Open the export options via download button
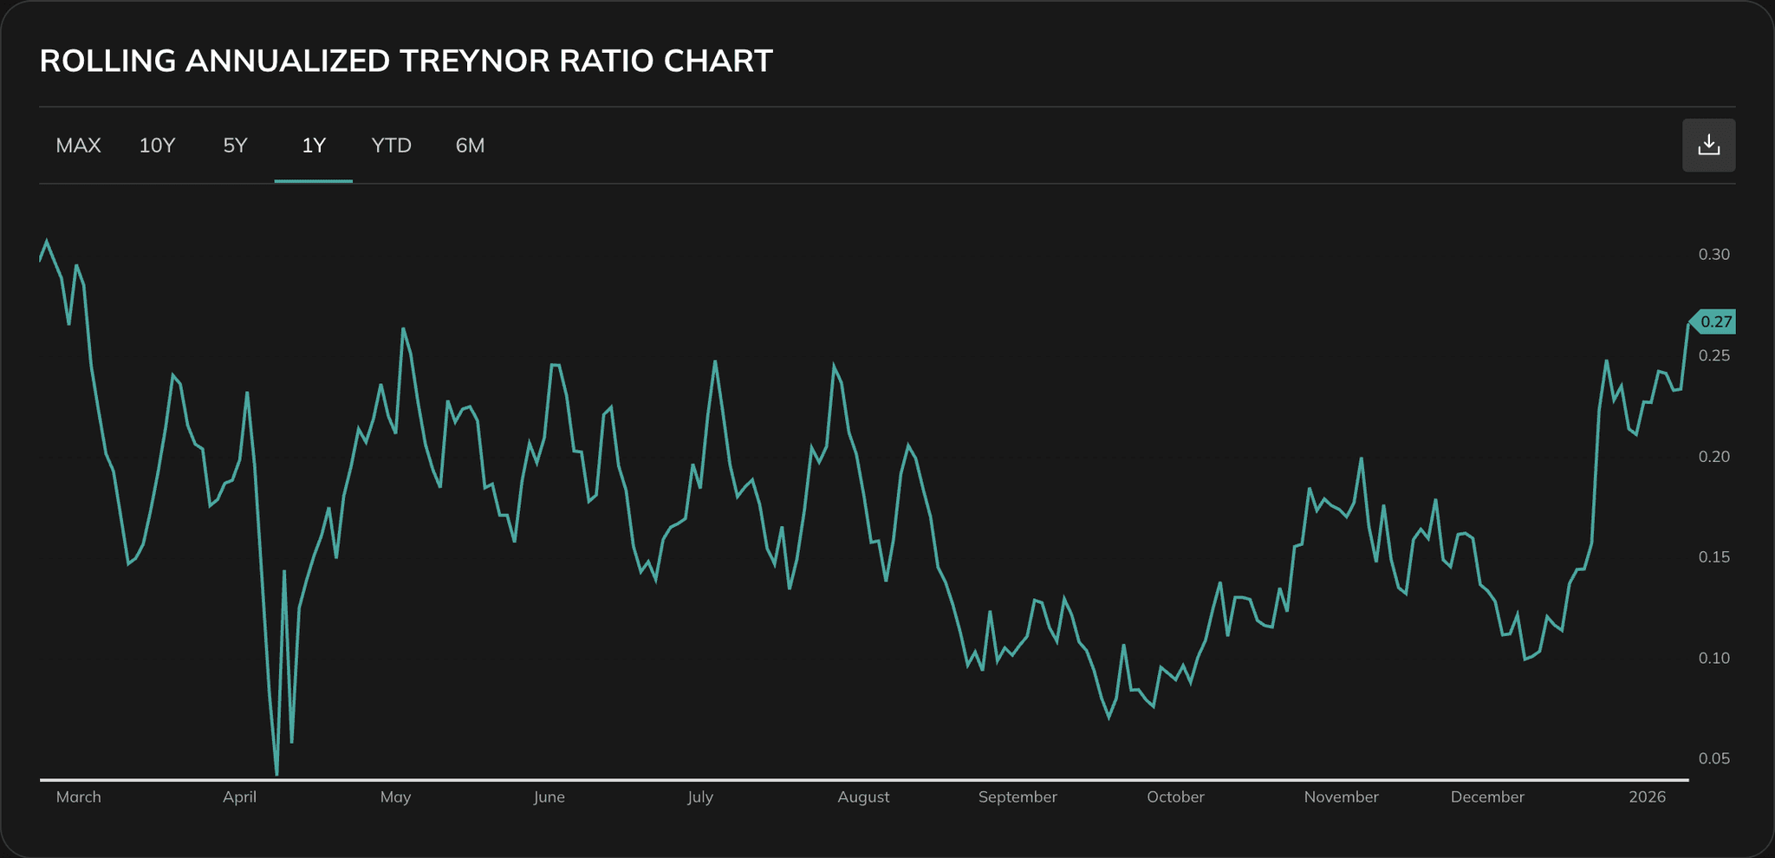Screen dimensions: 1775x858 point(1708,145)
